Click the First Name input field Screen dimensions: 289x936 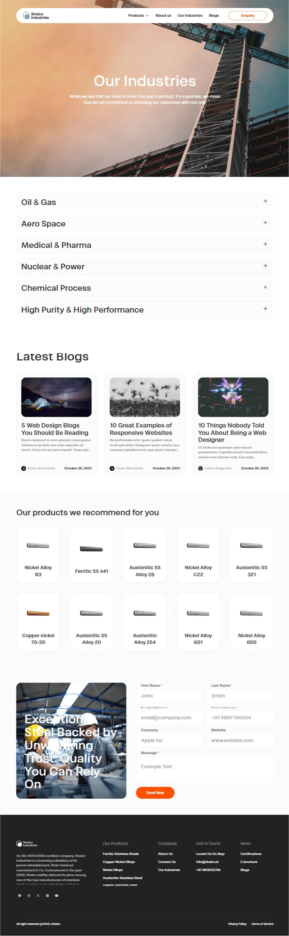click(169, 695)
